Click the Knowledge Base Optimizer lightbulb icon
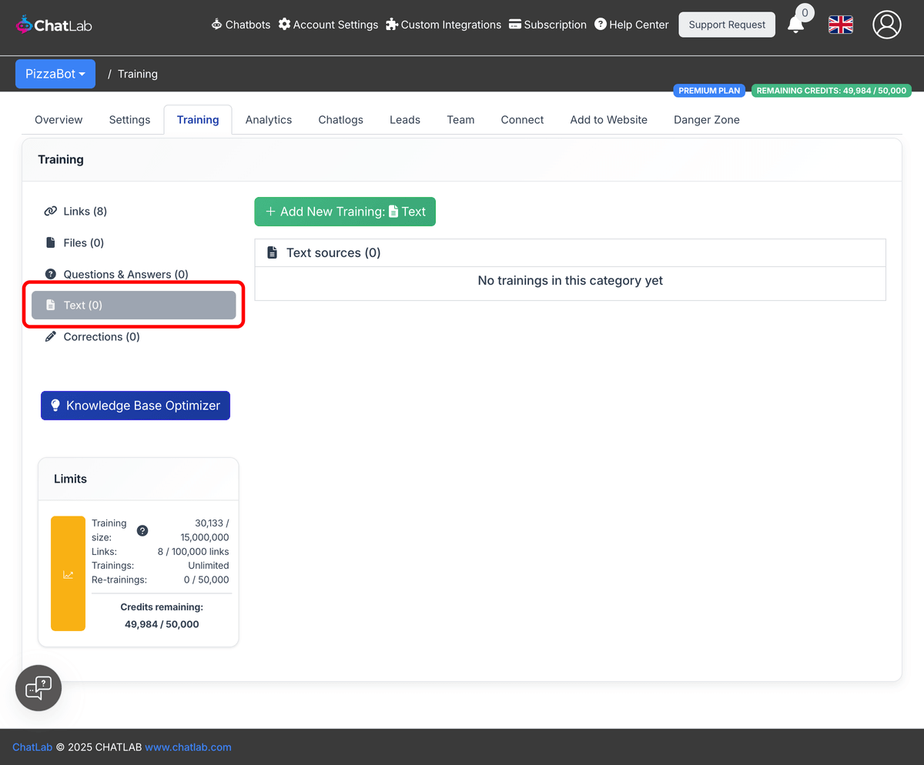This screenshot has width=924, height=765. (55, 406)
